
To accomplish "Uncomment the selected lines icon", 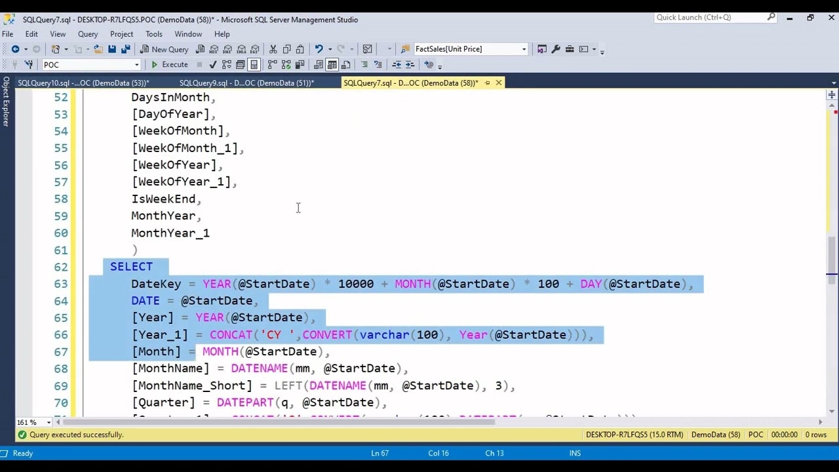I will coord(378,64).
